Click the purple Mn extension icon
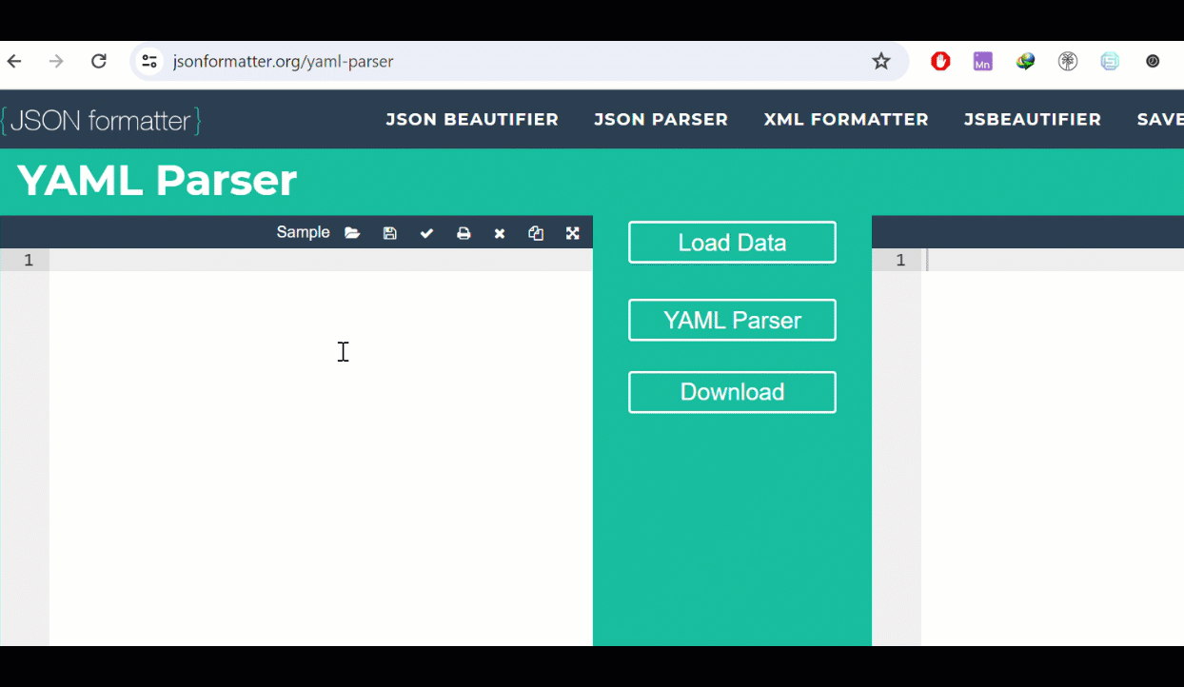 pyautogui.click(x=982, y=61)
